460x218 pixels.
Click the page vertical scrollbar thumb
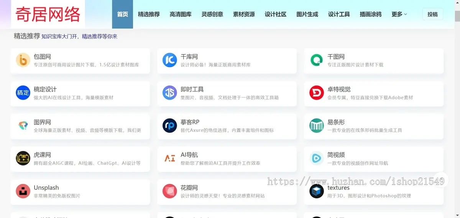pos(457,16)
